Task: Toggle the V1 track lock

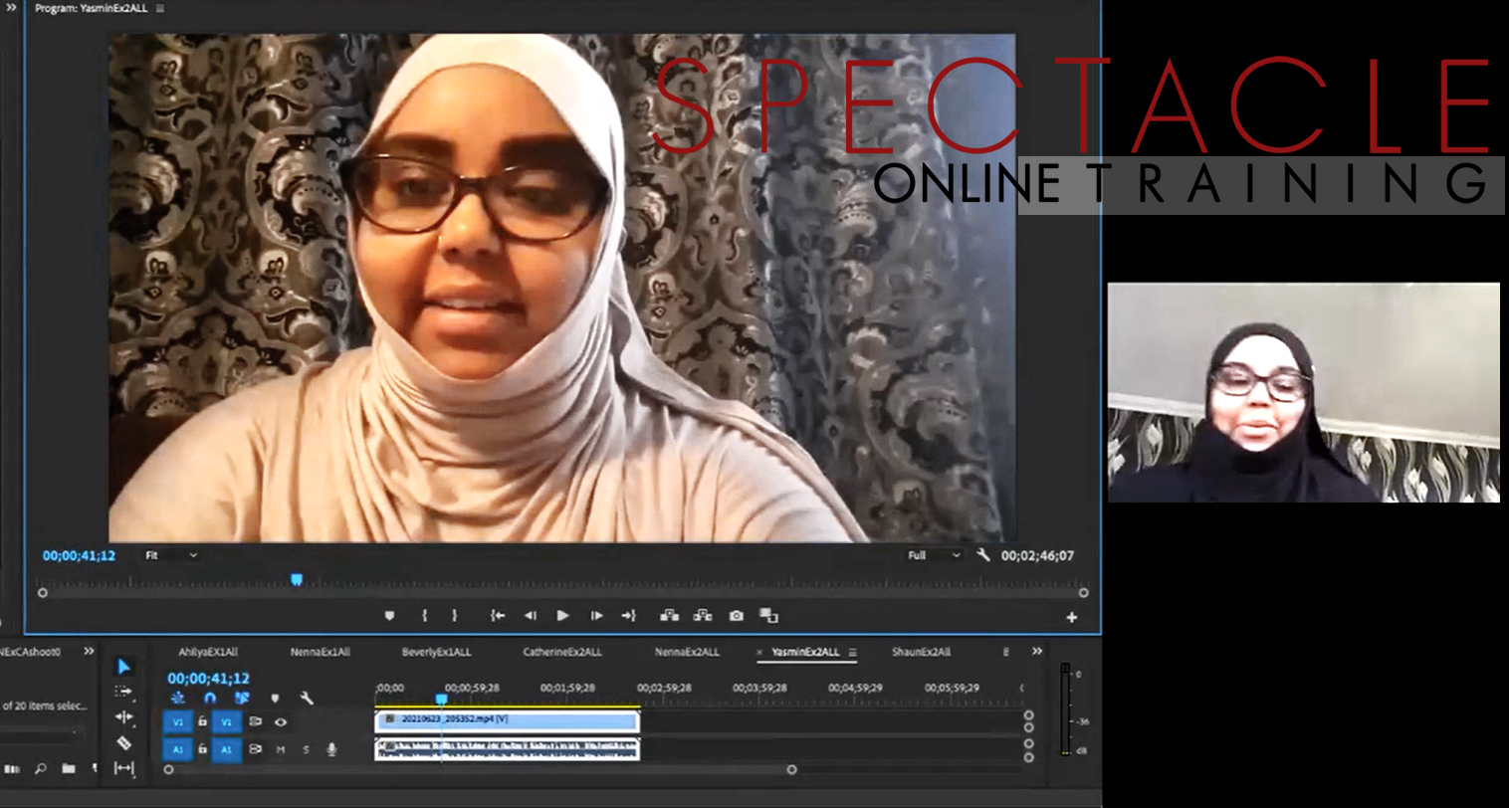Action: tap(202, 721)
